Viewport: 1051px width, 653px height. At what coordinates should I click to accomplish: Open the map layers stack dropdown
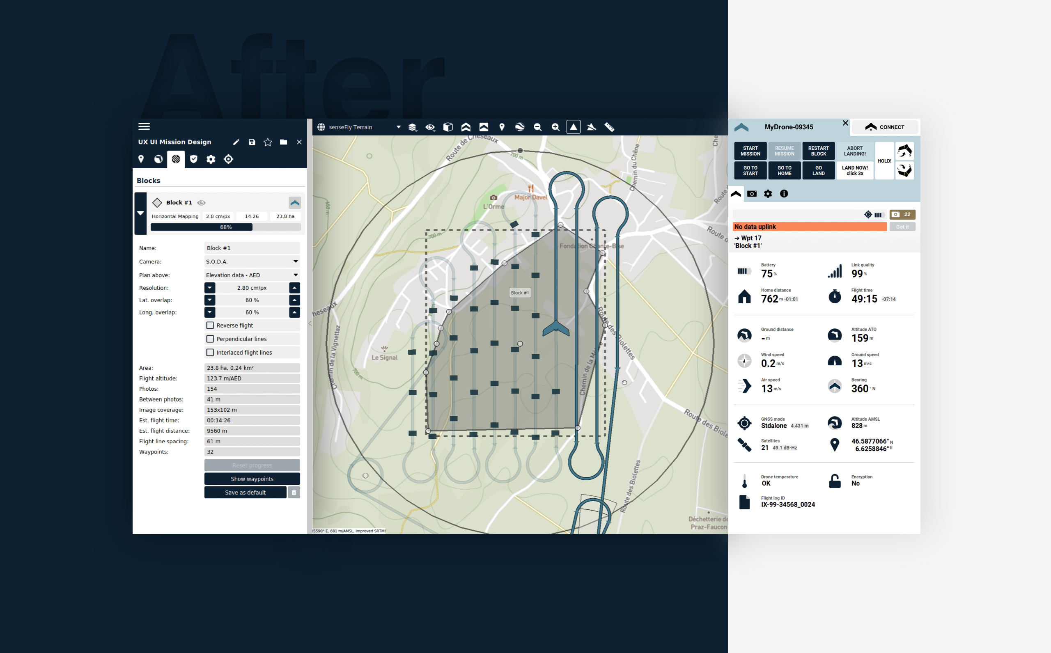(413, 127)
